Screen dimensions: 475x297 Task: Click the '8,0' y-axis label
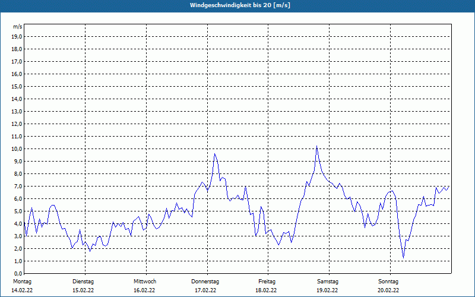[18, 173]
